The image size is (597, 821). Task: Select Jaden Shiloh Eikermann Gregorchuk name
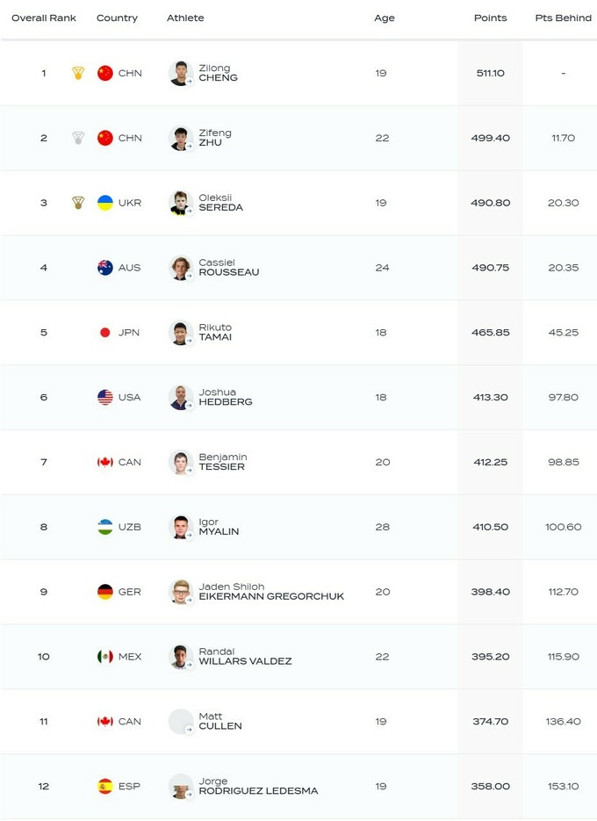pyautogui.click(x=270, y=592)
